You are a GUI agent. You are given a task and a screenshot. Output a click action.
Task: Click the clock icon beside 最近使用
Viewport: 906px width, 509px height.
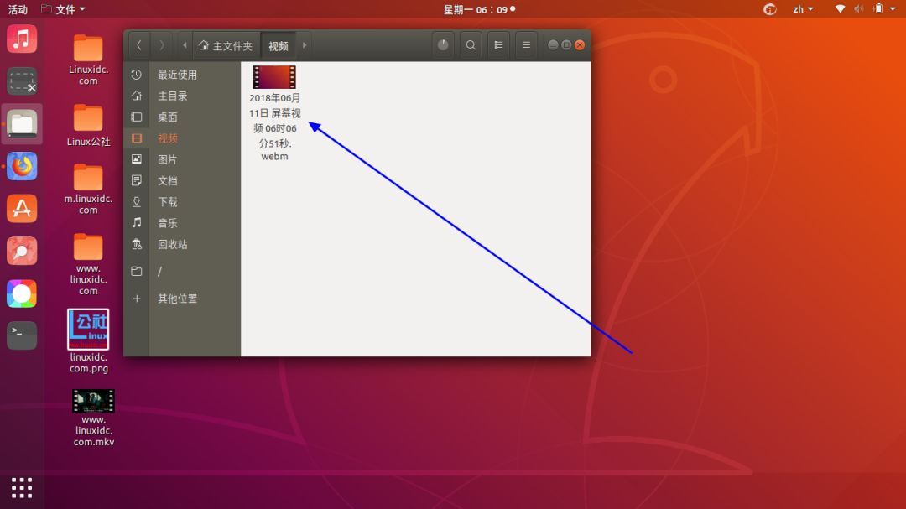pyautogui.click(x=137, y=75)
